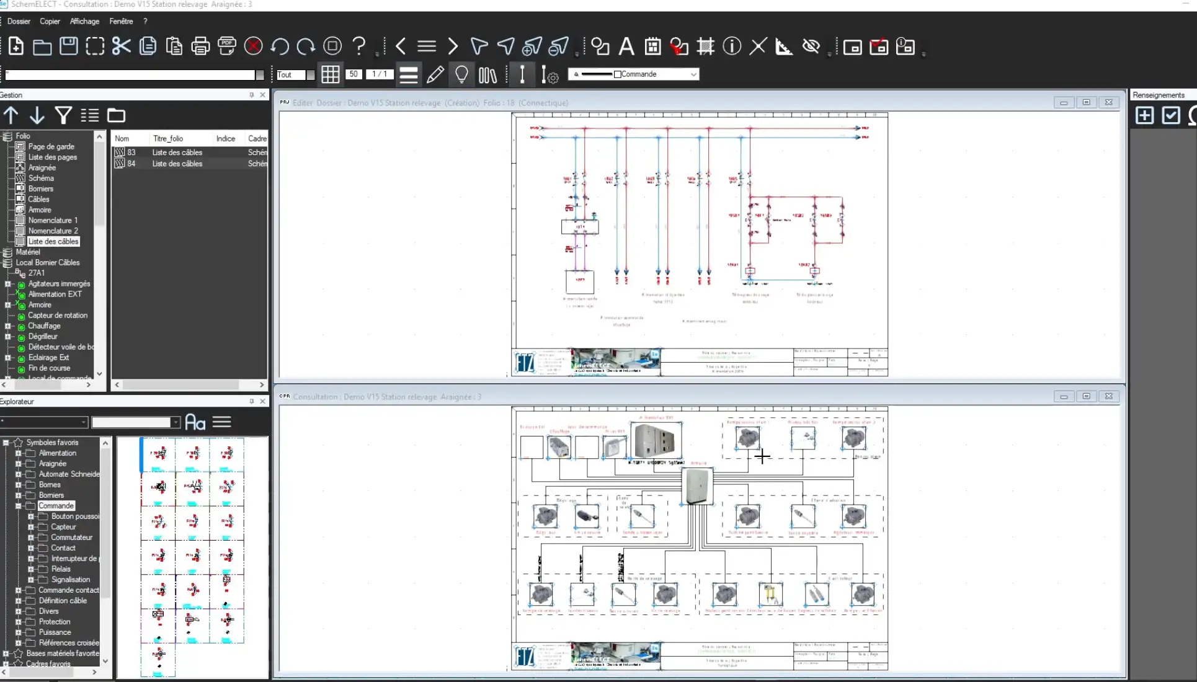Expand the Protection folder in Explorateur
This screenshot has width=1197, height=682.
(19, 622)
